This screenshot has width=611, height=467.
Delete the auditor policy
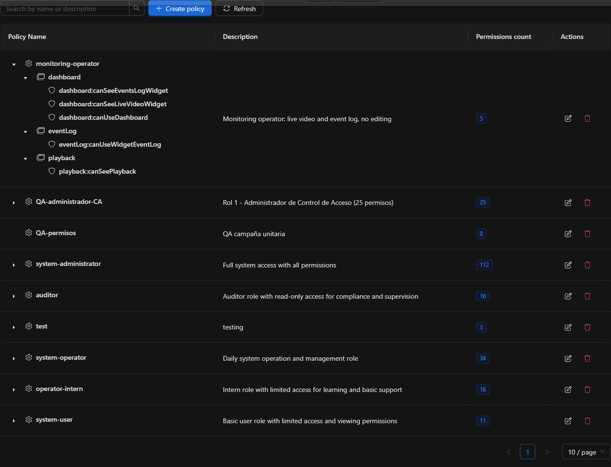(x=587, y=296)
